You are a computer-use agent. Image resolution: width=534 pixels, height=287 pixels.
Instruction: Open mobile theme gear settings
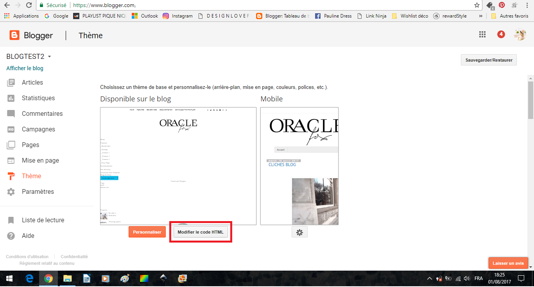pos(299,232)
